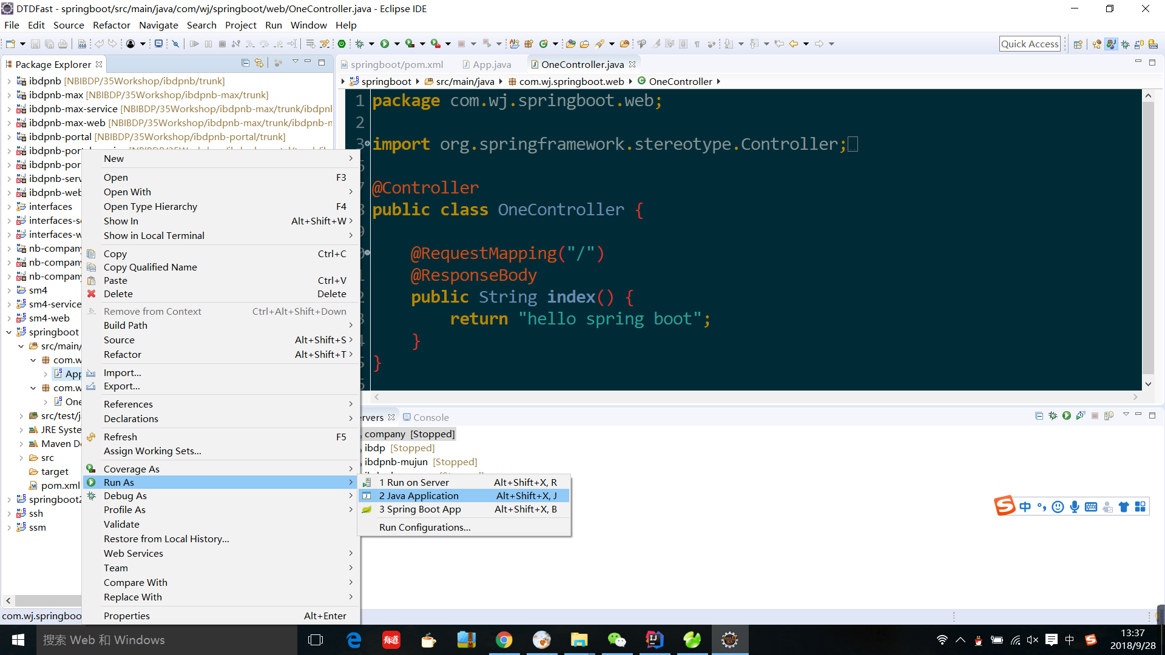Image resolution: width=1165 pixels, height=655 pixels.
Task: Click Package Explorer horizontal scrollbar
Action: pyautogui.click(x=48, y=600)
